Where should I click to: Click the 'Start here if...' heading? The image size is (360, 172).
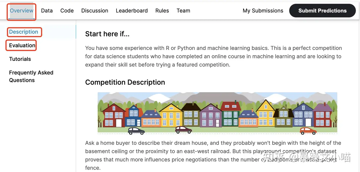(107, 34)
